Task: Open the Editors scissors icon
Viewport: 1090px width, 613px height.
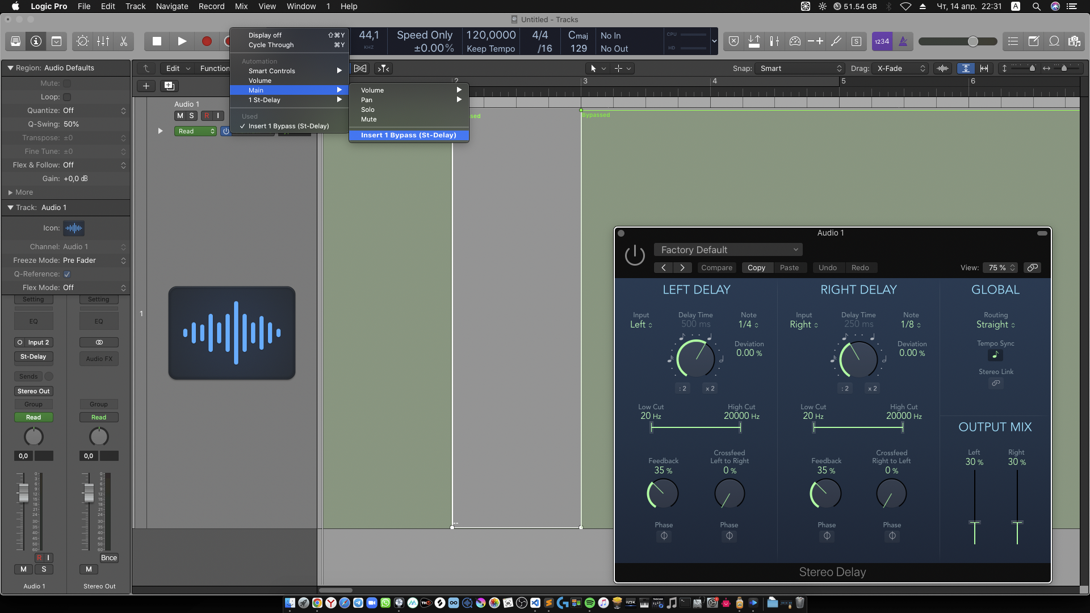Action: click(x=123, y=41)
